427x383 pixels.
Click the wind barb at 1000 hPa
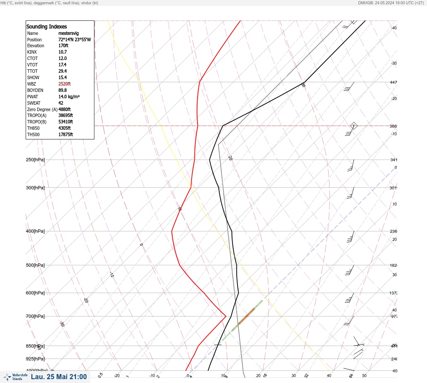349,369
